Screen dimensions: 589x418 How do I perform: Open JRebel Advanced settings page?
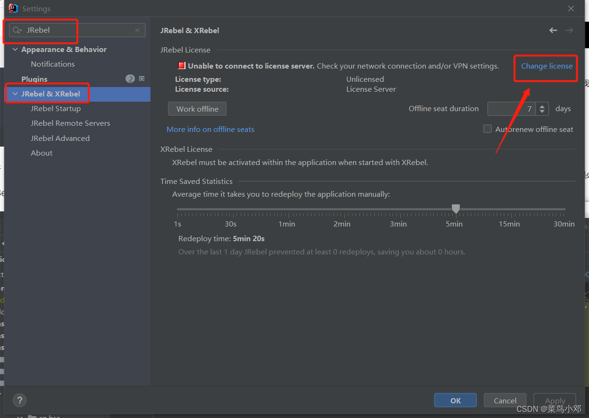point(60,138)
